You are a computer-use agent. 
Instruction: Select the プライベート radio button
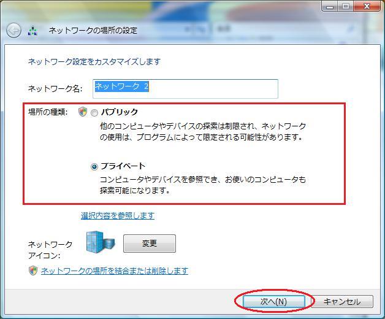coord(94,166)
